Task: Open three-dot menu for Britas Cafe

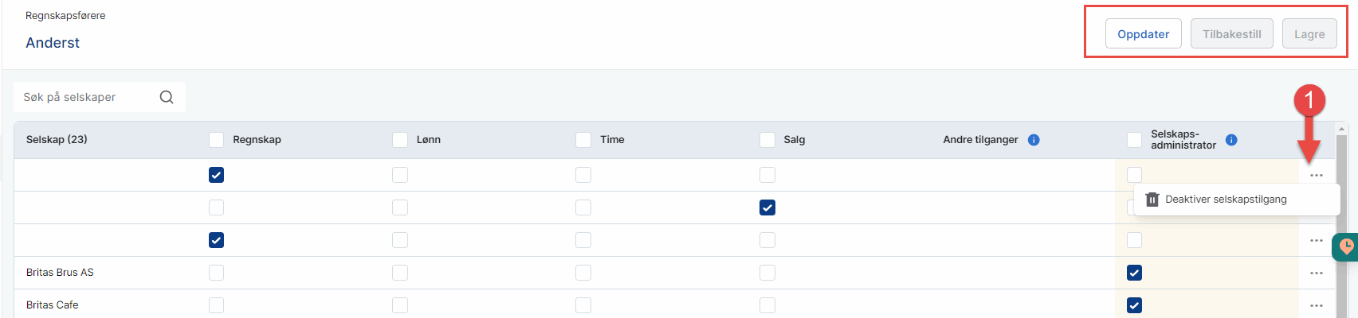Action: pos(1317,306)
